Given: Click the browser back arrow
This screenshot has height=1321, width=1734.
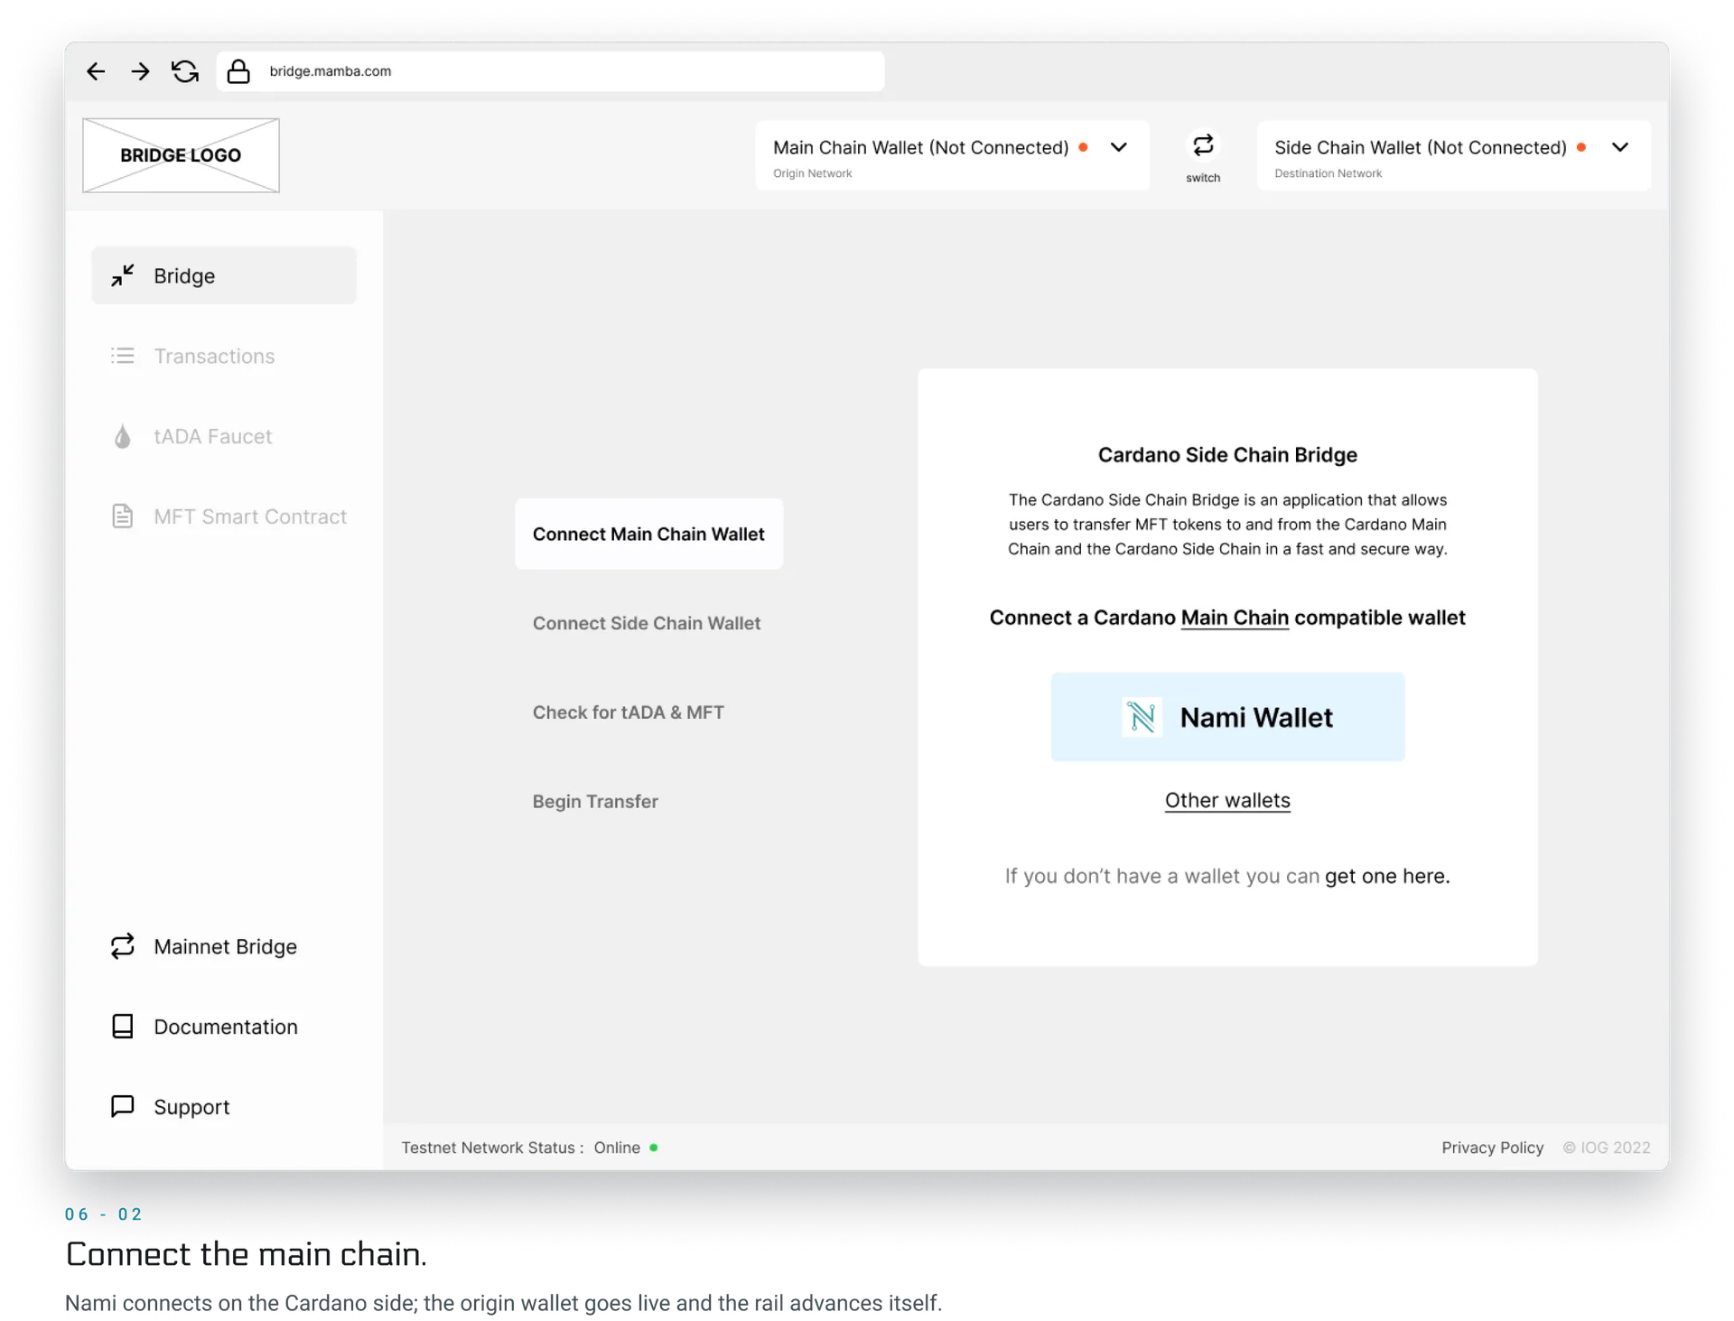Looking at the screenshot, I should coord(96,71).
